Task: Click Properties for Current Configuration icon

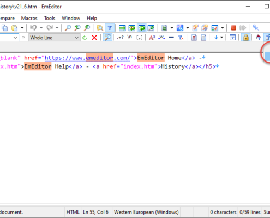Action: (195, 28)
